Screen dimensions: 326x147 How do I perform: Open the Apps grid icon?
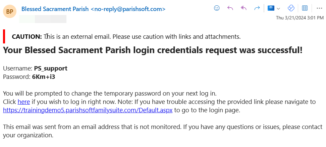point(305,8)
